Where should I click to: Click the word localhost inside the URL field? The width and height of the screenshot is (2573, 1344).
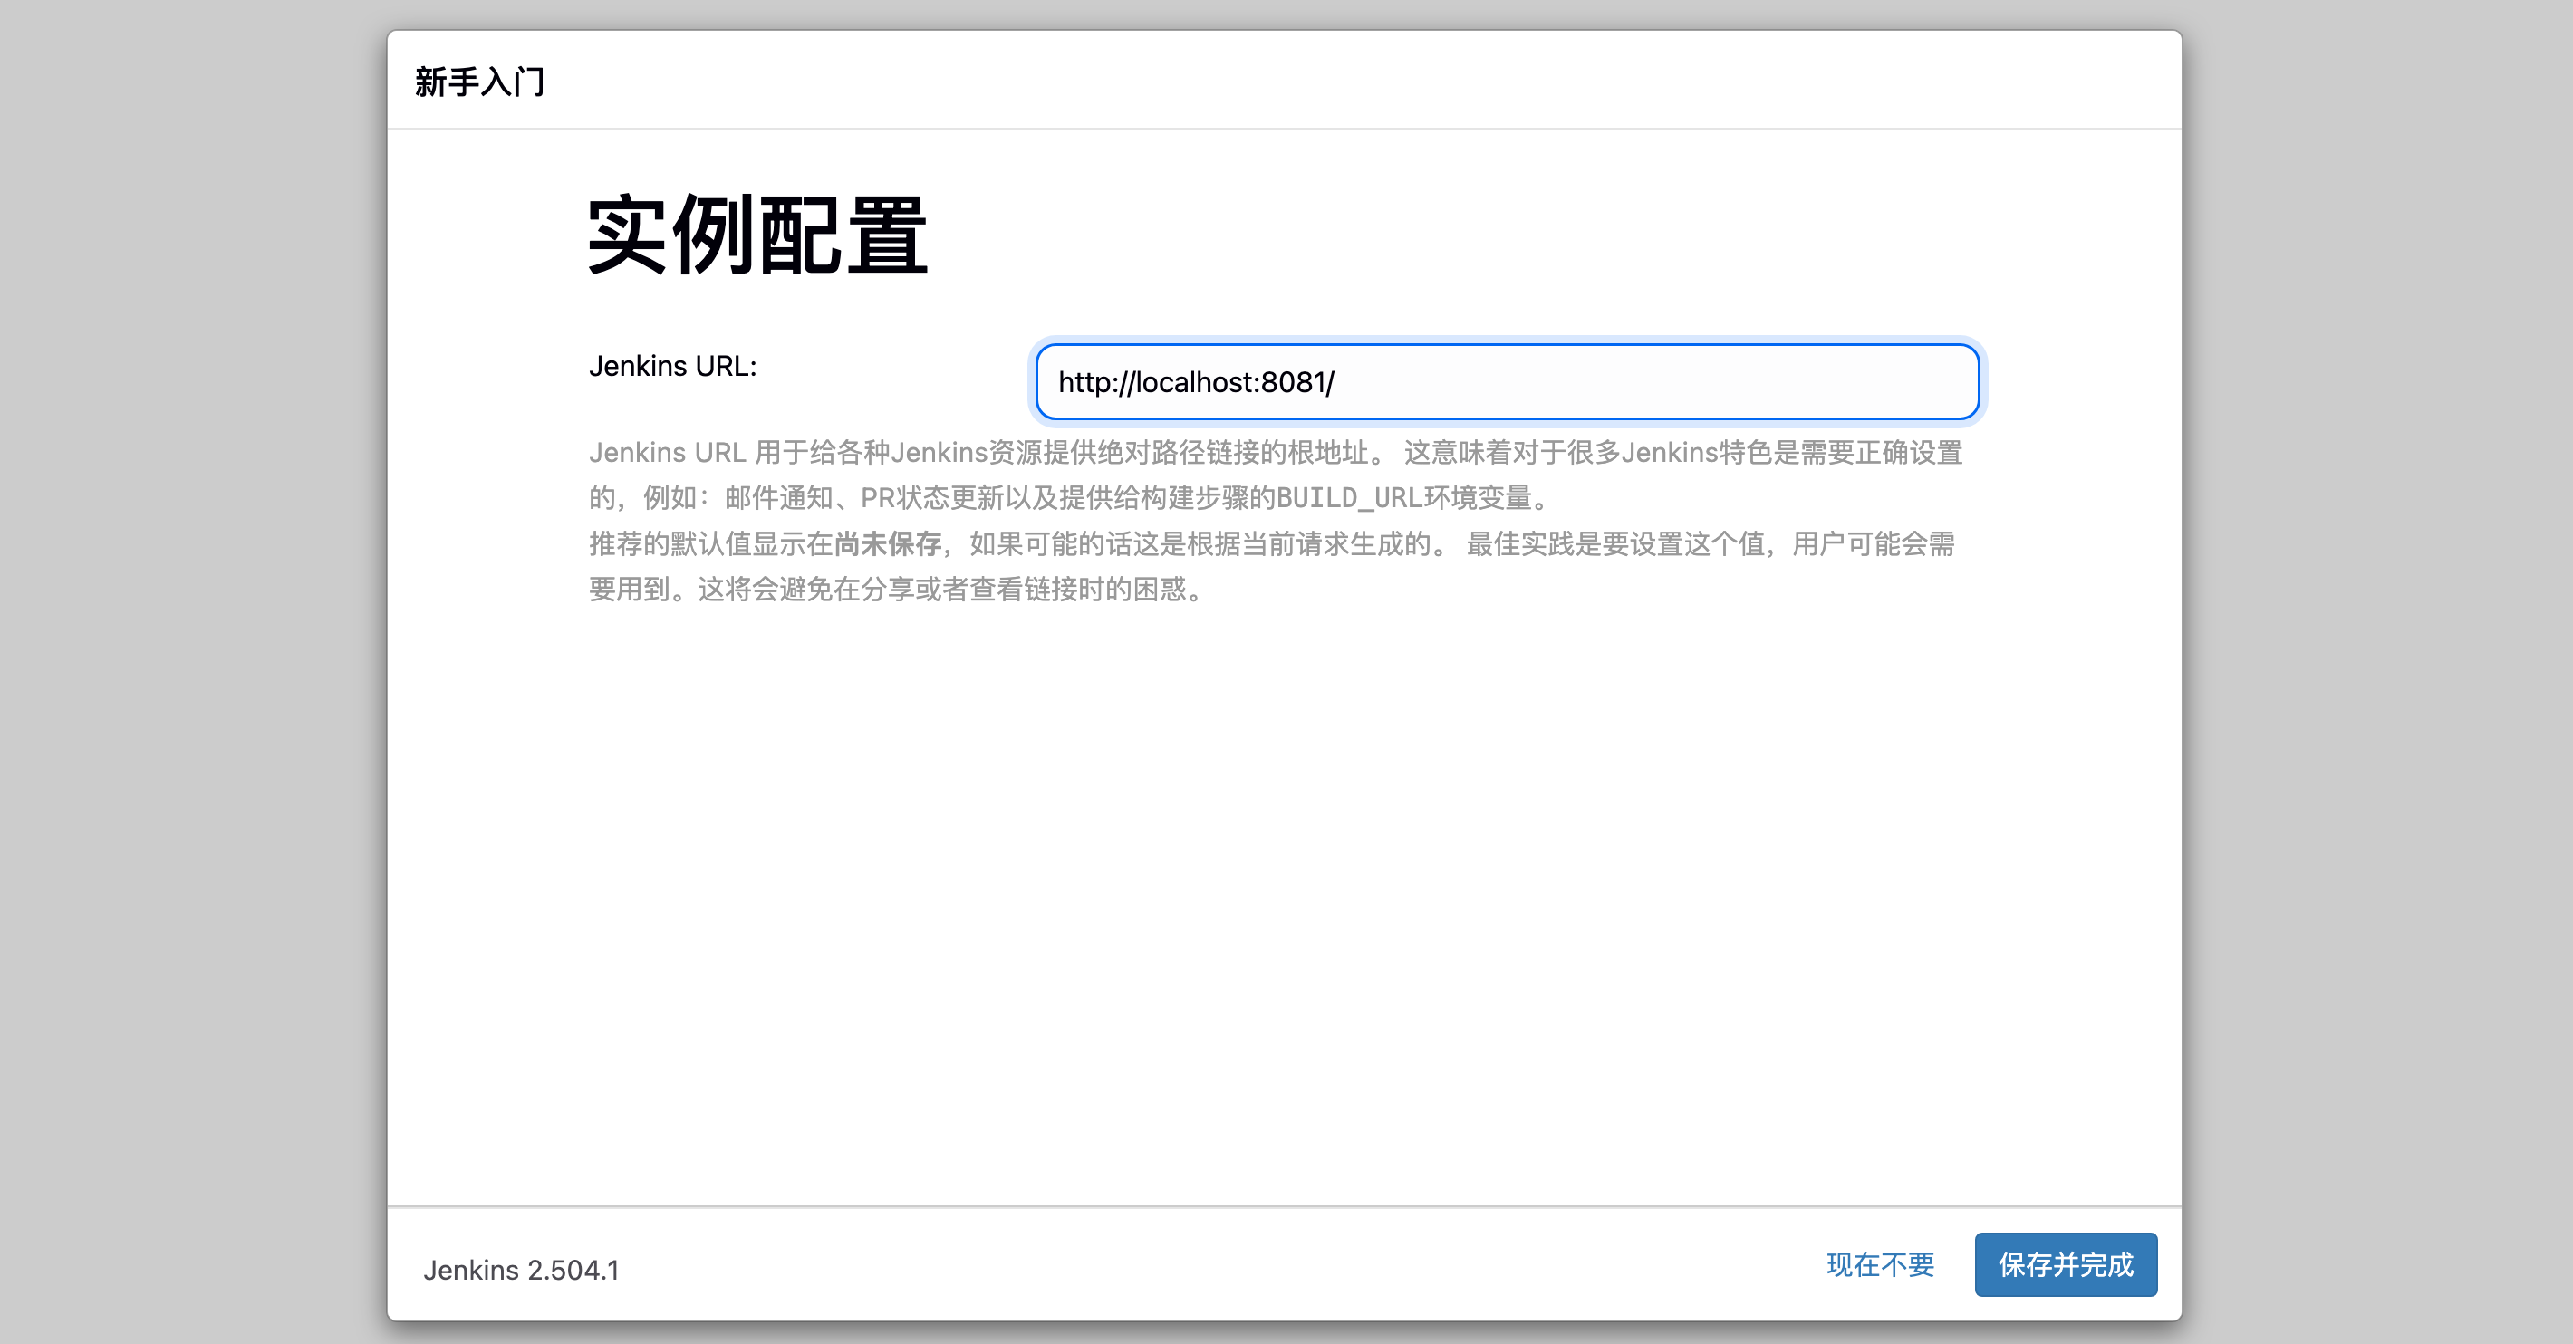tap(1193, 381)
